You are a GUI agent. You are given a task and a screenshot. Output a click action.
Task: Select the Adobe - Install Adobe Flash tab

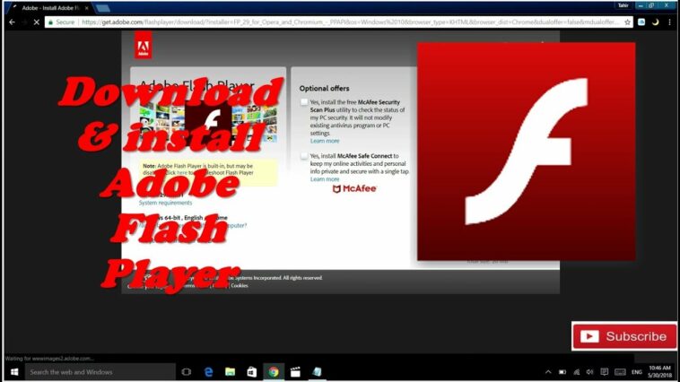click(50, 8)
